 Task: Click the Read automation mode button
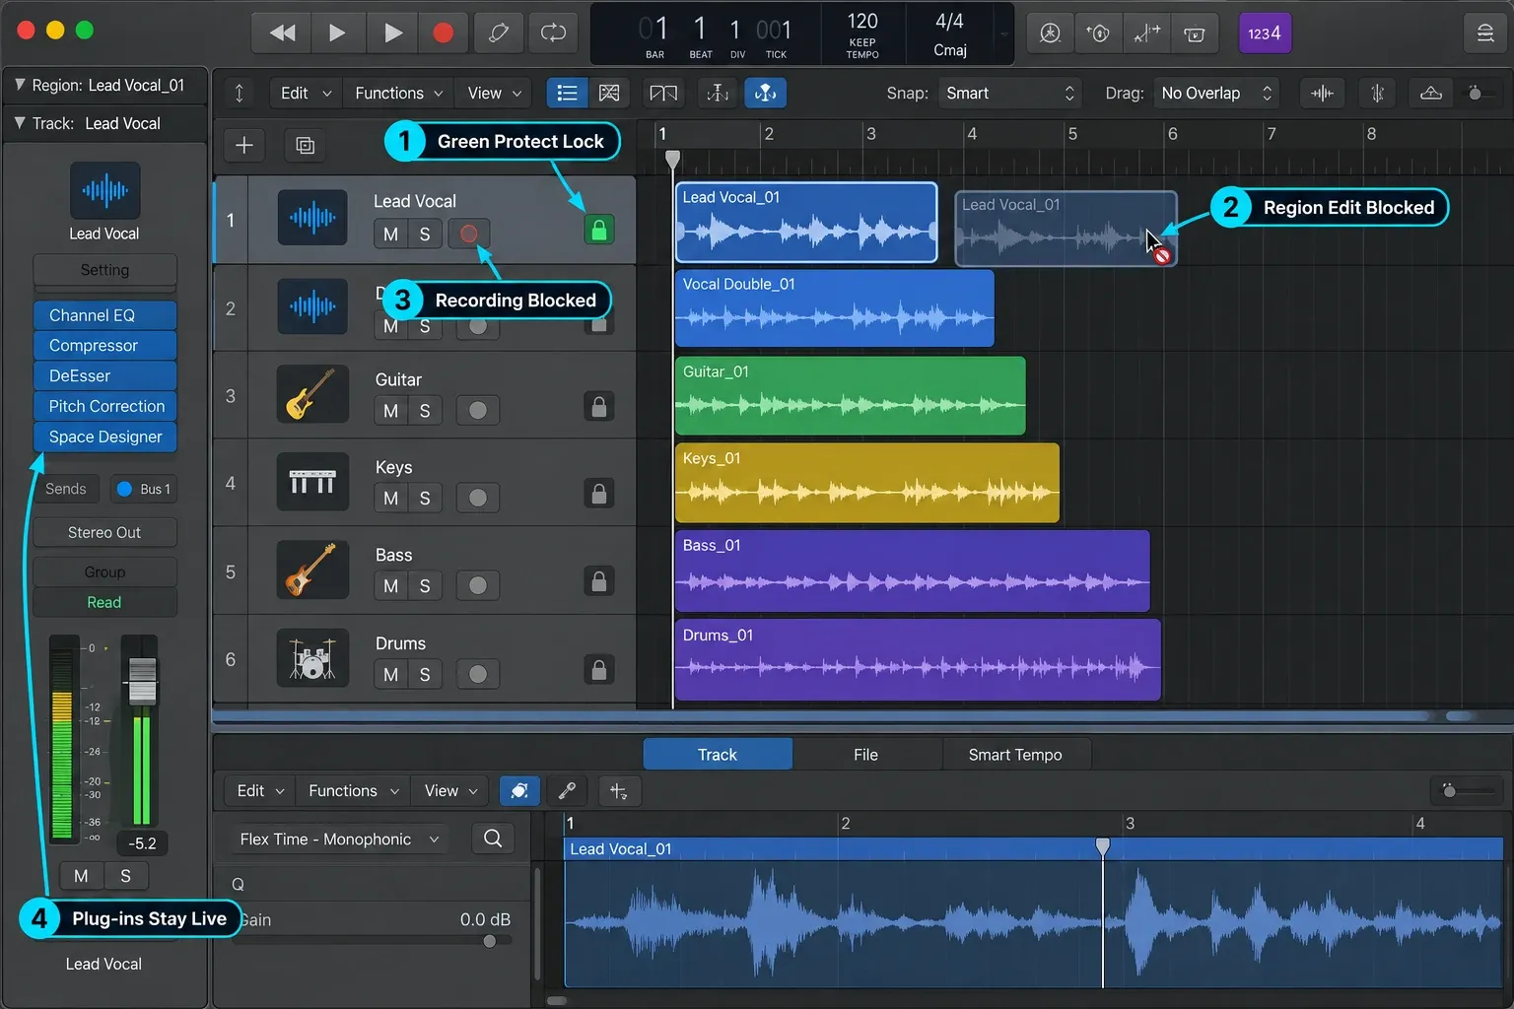tap(104, 602)
